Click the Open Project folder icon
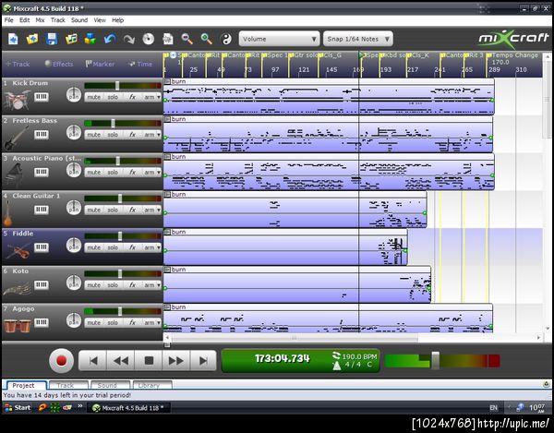This screenshot has width=554, height=433. (x=32, y=39)
